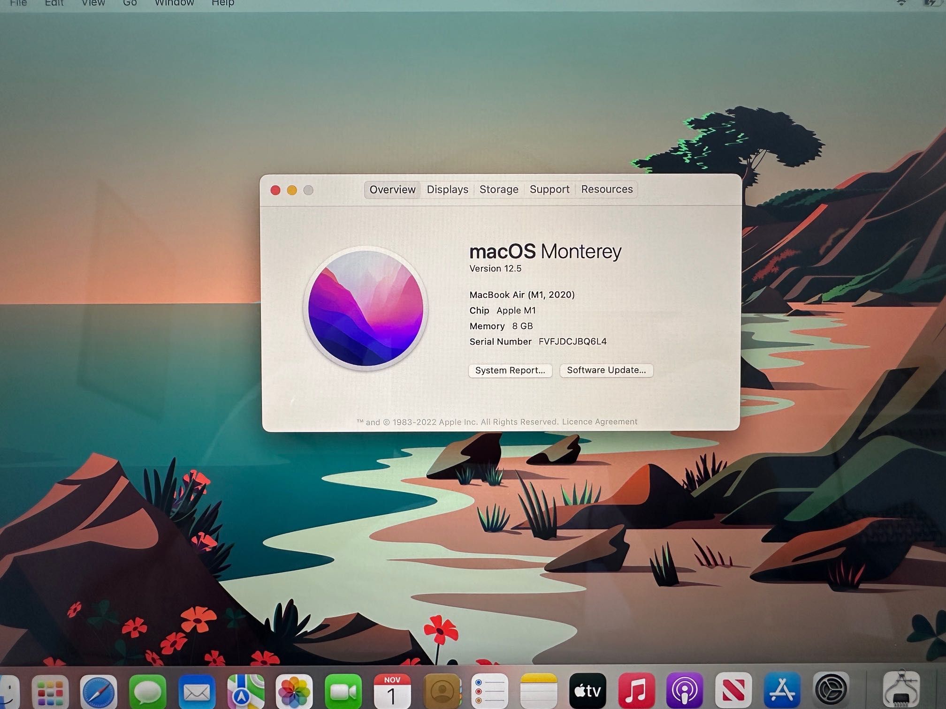Open Maps from the Dock

click(x=245, y=692)
